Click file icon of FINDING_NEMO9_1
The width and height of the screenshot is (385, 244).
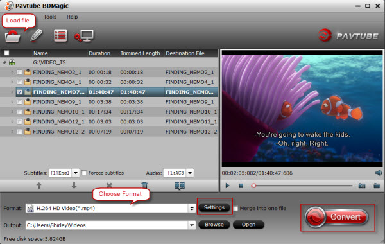[28, 101]
